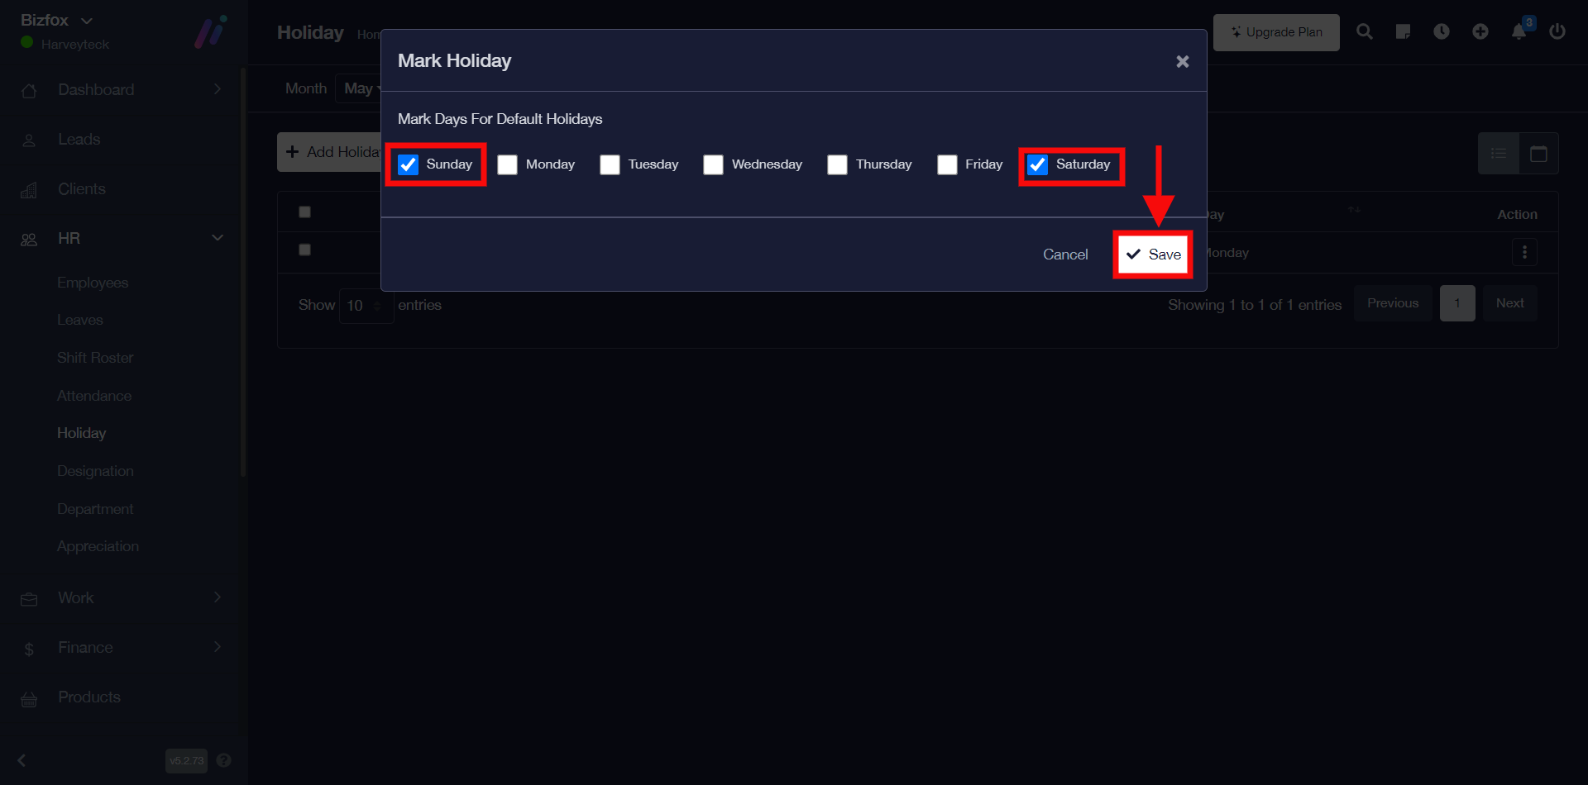Open the Attendance menu item
The image size is (1588, 785).
tap(94, 396)
